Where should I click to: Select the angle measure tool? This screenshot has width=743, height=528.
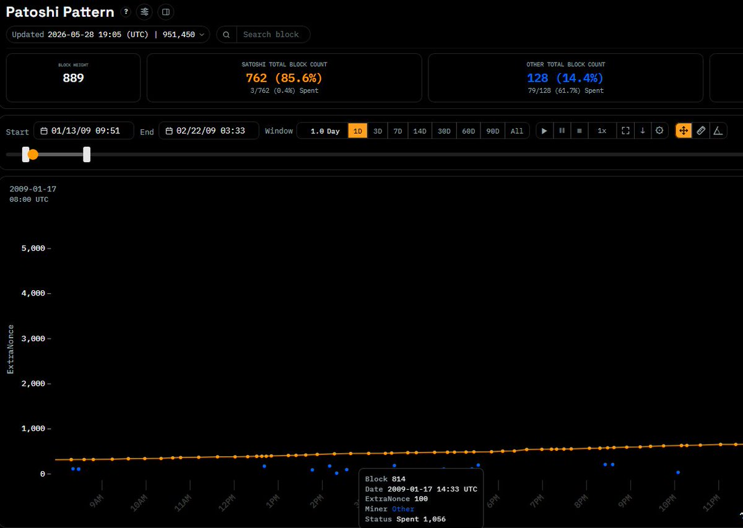pos(718,131)
